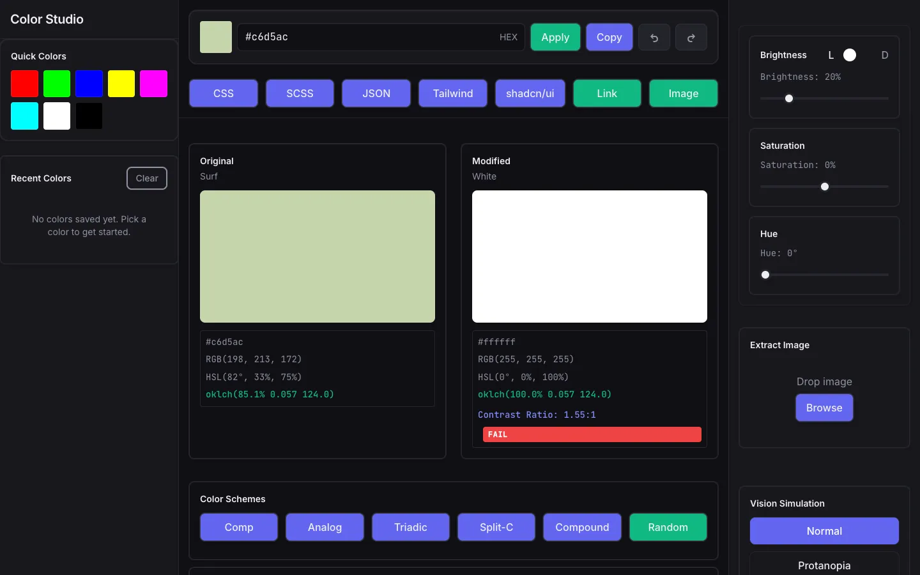Screen dimensions: 920x575
Task: Pick the red quick color
Action: pos(24,84)
